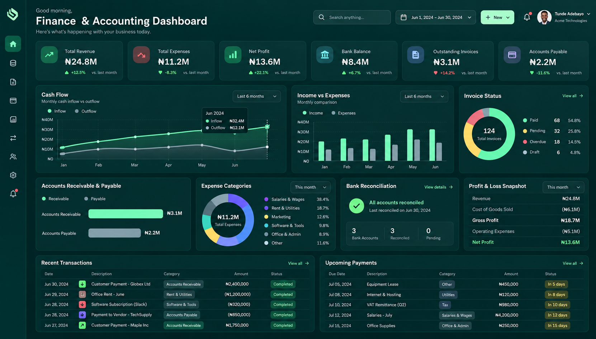This screenshot has height=339, width=596.
Task: Toggle the Outflow series in Cash Flow legend
Action: point(85,111)
